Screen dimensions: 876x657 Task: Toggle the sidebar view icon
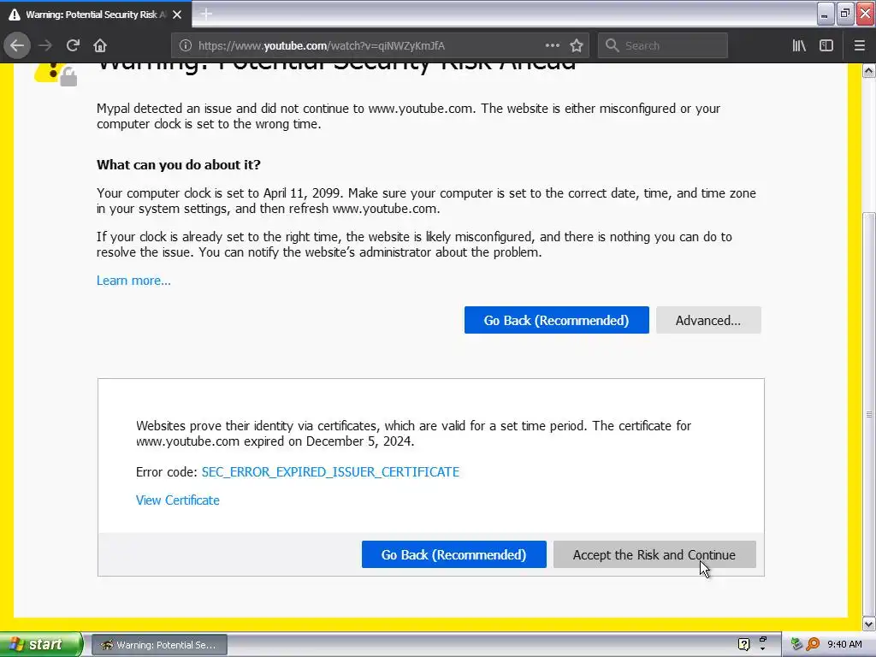click(x=826, y=45)
